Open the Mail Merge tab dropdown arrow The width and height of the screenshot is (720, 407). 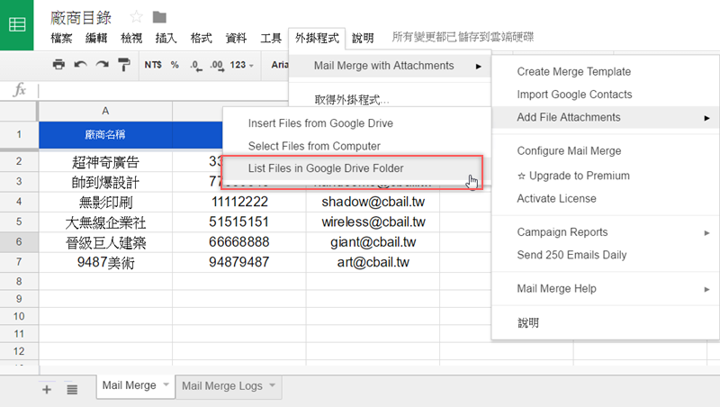pos(166,384)
